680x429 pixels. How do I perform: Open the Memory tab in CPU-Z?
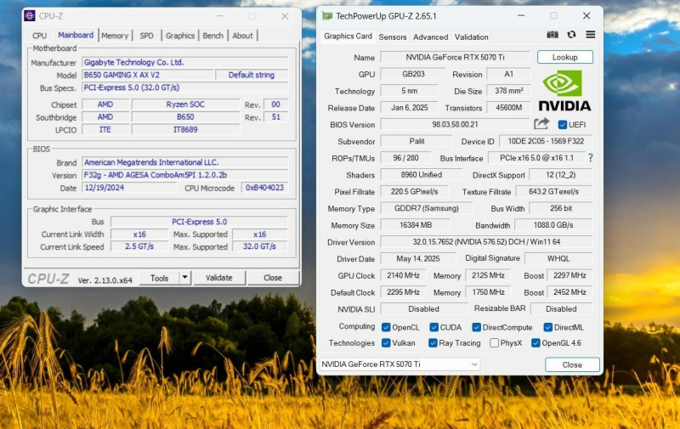[x=115, y=36]
